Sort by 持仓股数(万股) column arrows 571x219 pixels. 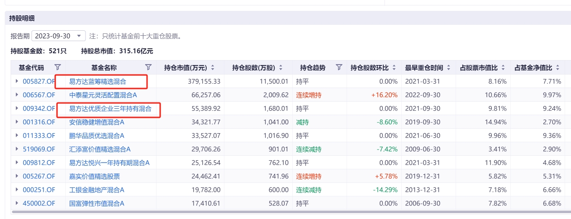(x=281, y=68)
